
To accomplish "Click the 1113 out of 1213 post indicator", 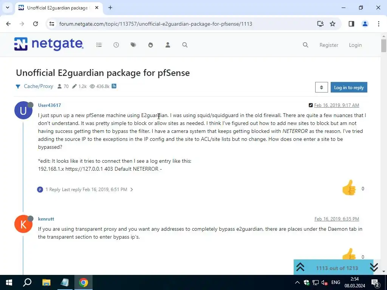I will click(337, 268).
